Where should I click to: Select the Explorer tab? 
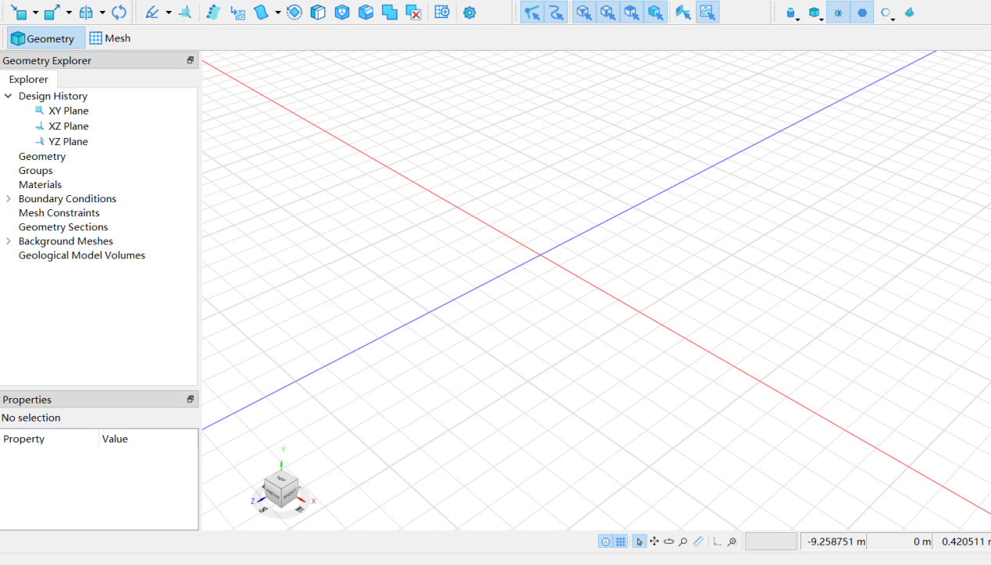[28, 80]
